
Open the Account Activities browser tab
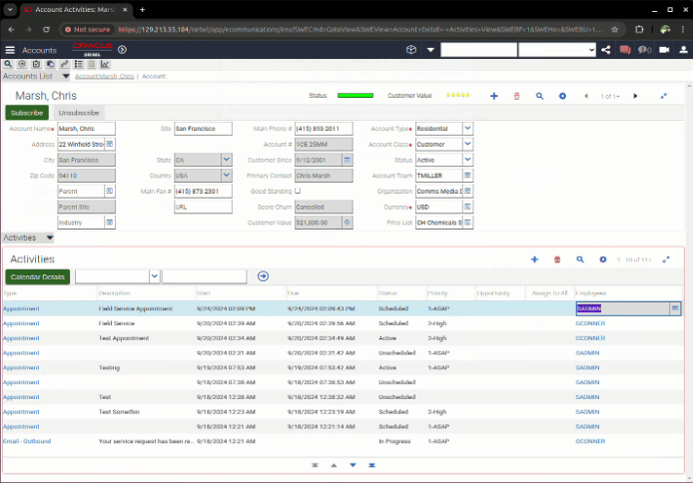click(75, 10)
